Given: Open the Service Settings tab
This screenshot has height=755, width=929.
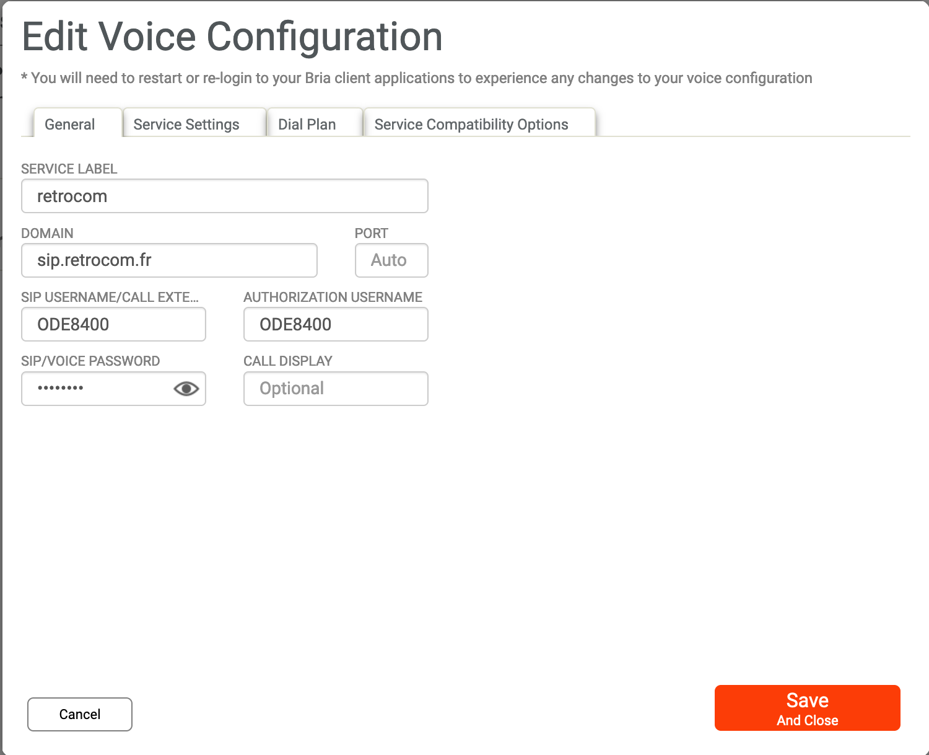Looking at the screenshot, I should [x=186, y=125].
